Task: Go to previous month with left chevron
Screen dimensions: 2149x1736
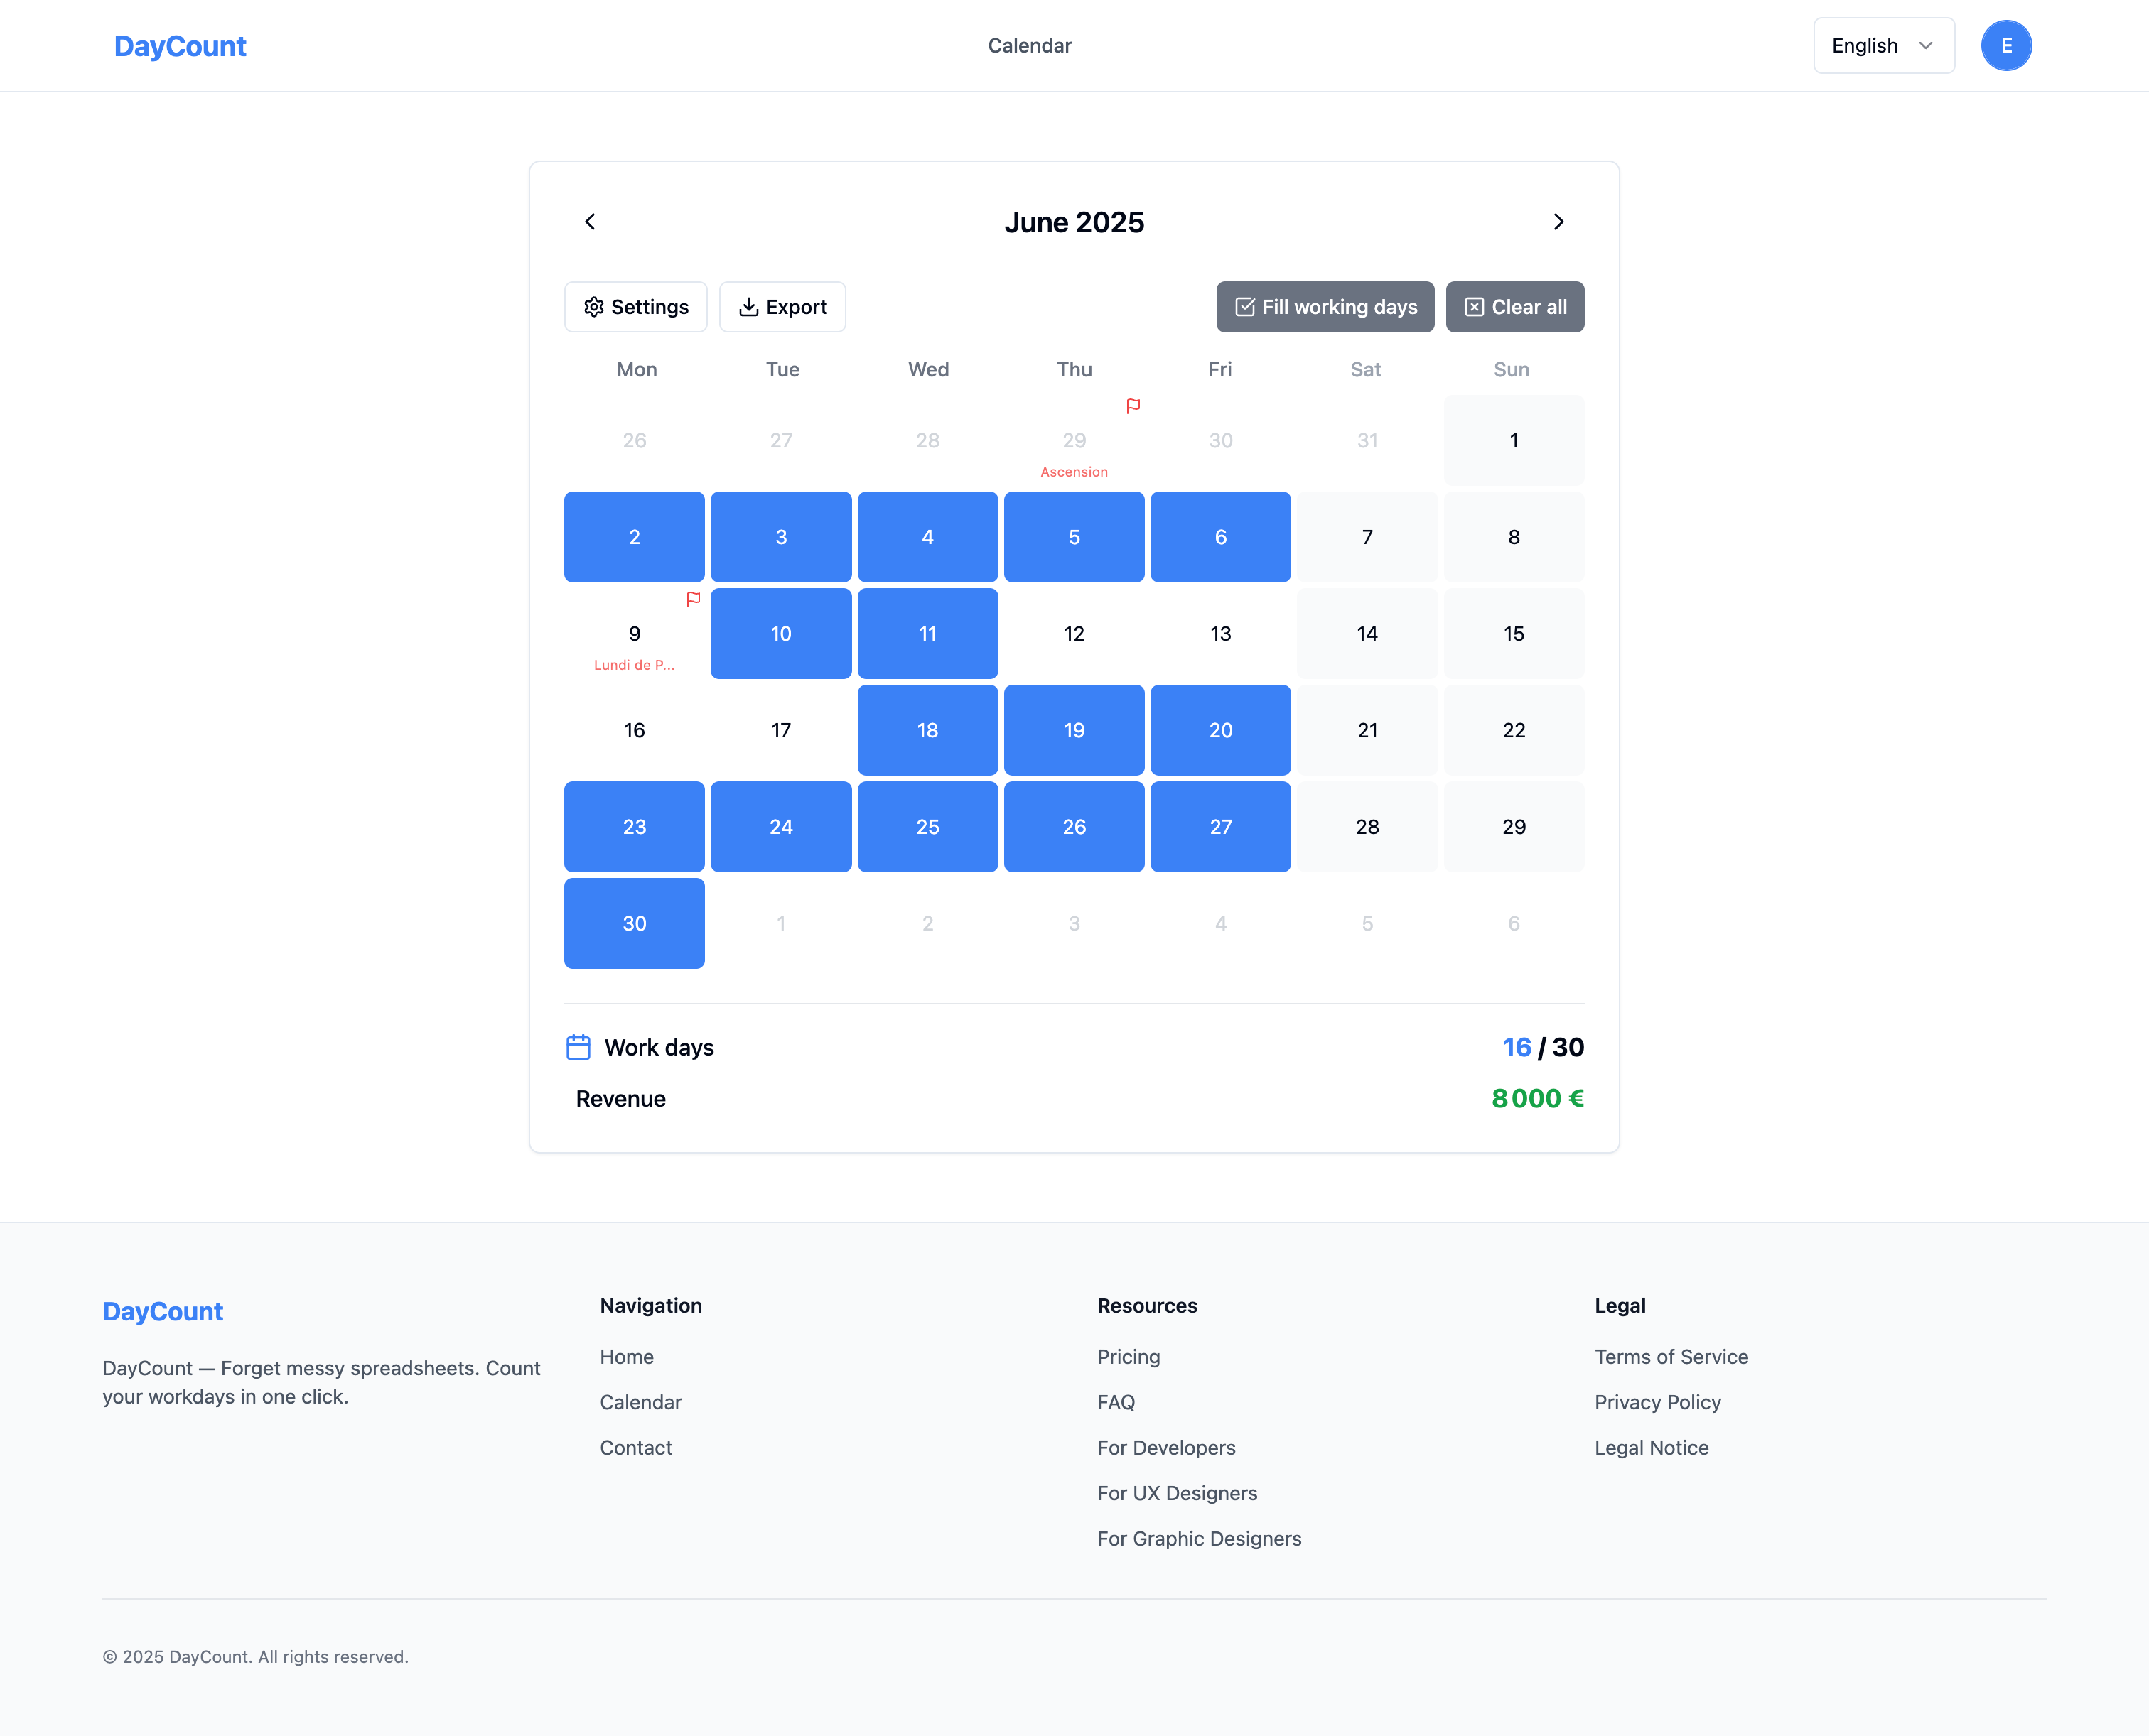Action: point(589,222)
